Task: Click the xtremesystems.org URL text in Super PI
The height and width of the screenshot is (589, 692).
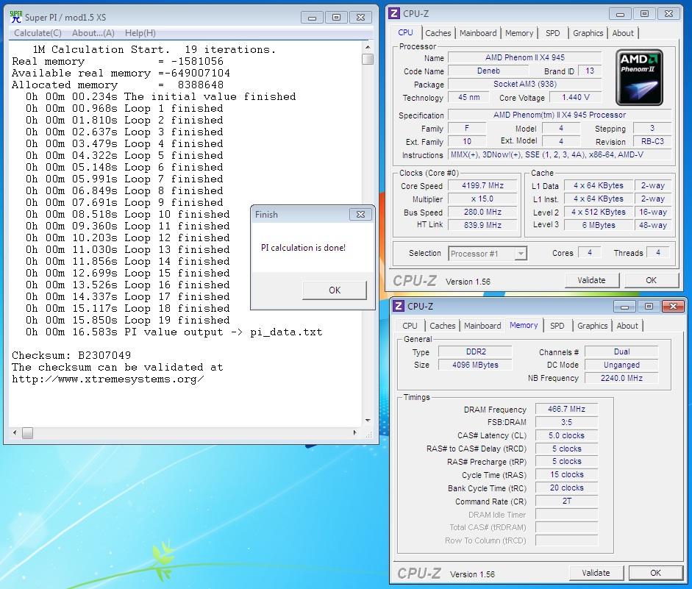Action: 107,379
